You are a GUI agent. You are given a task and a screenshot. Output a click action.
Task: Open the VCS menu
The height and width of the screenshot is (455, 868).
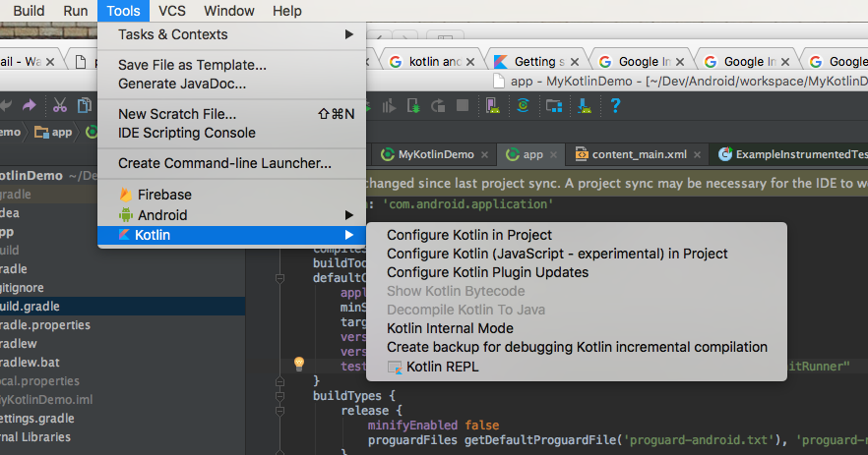click(171, 11)
